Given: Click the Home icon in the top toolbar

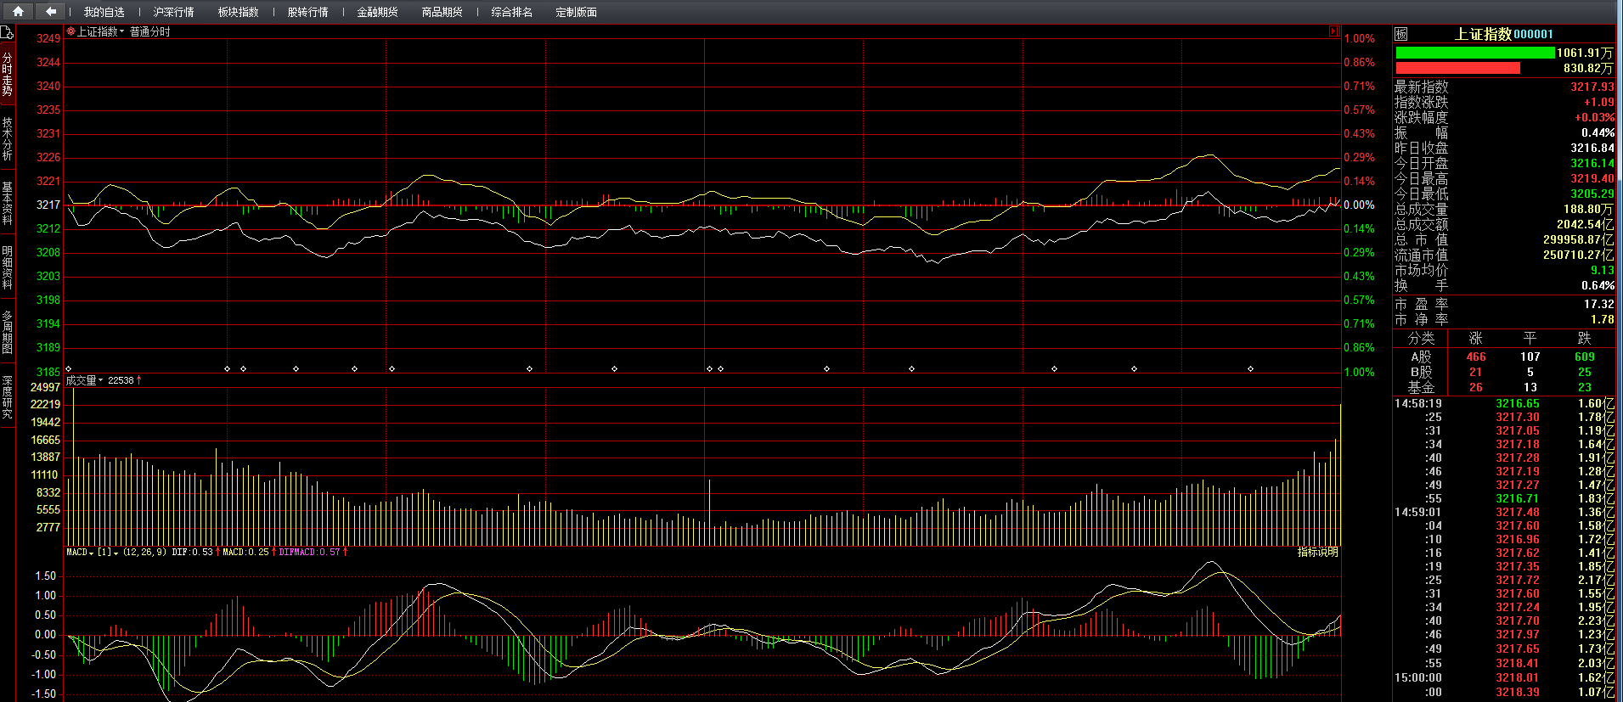Looking at the screenshot, I should pos(18,11).
